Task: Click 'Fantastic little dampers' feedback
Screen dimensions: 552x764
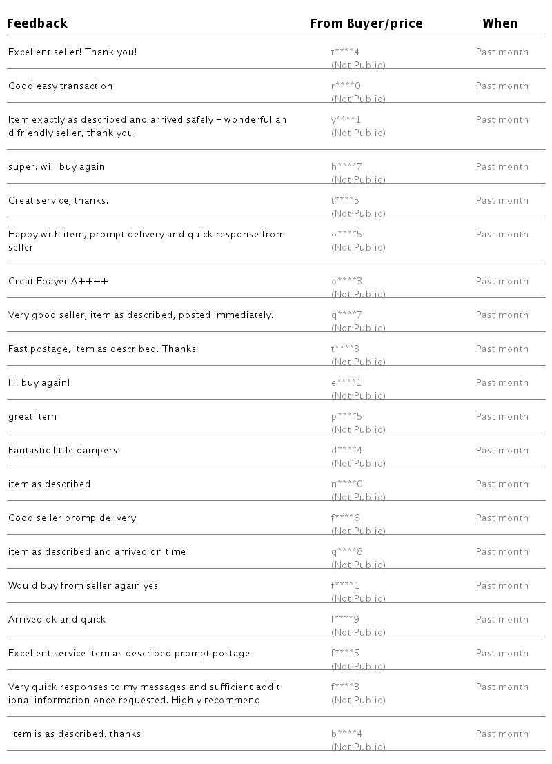Action: click(x=63, y=451)
